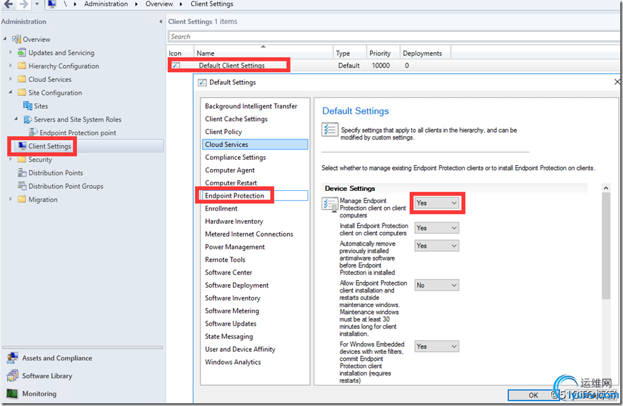Click the Migration folder icon
Screen dimensions: 623x406
(x=22, y=199)
